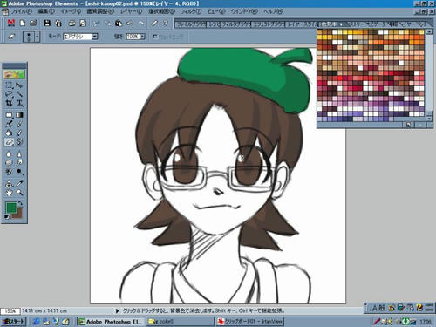Select the Crop tool
The image size is (436, 327).
[x=9, y=103]
